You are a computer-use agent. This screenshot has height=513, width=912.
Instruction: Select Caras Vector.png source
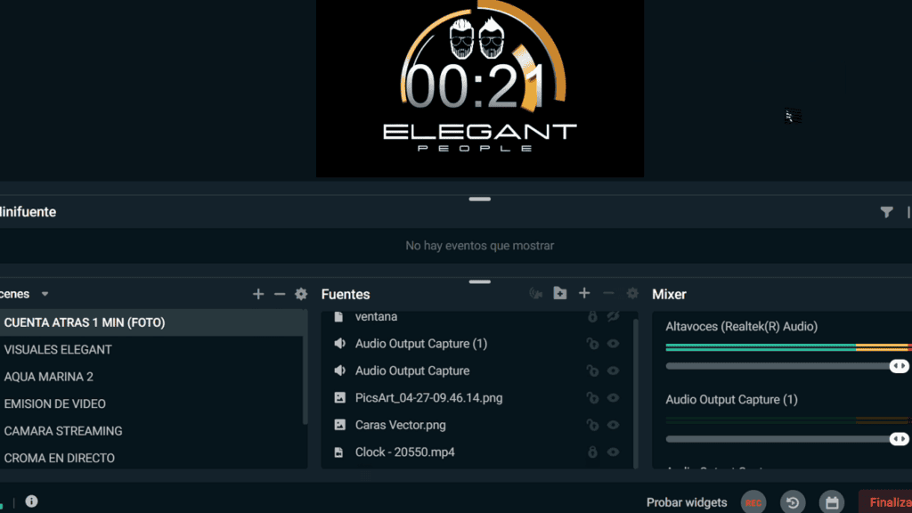tap(477, 425)
